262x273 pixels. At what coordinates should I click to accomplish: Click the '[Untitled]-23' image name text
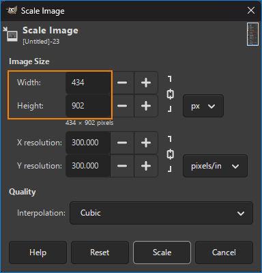(x=41, y=42)
